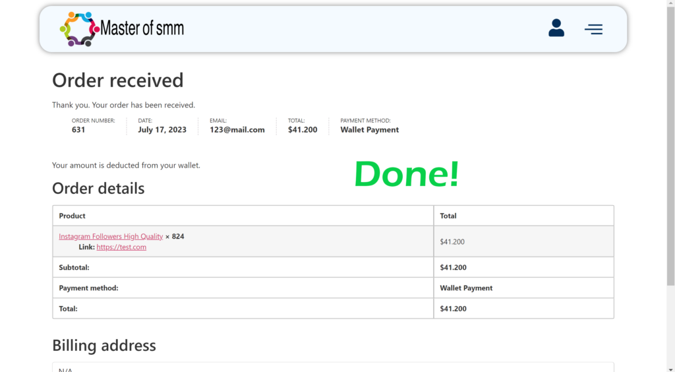Click Wallet Payment in the order summary
The width and height of the screenshot is (675, 372).
(369, 130)
